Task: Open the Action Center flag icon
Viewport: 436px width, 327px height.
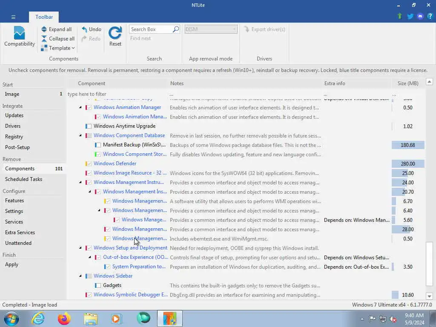Action: click(x=372, y=319)
